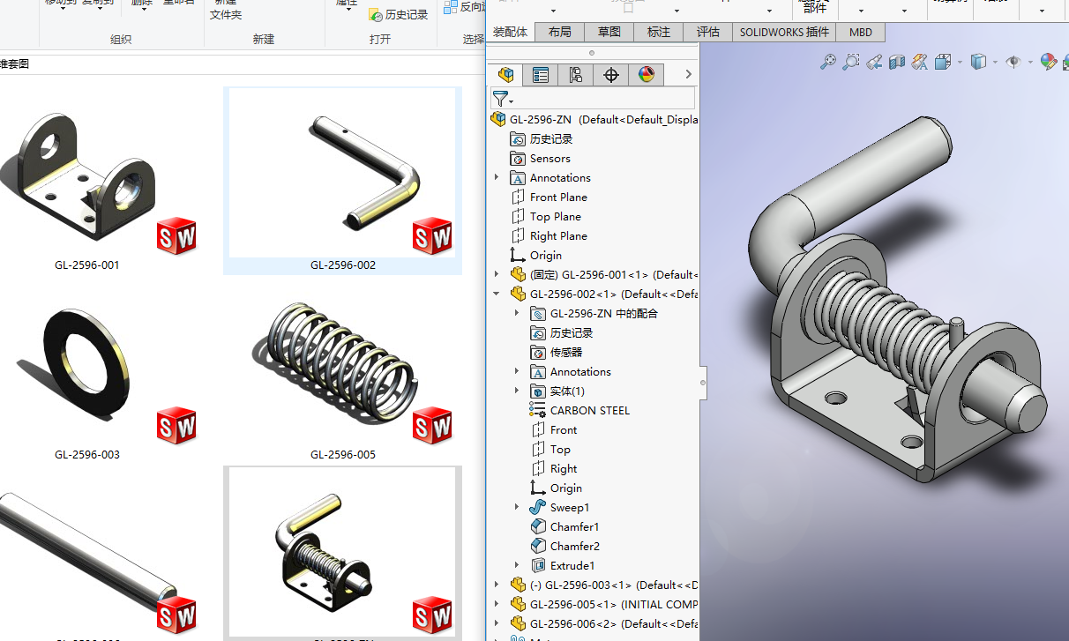Switch to the 草图 tab
The width and height of the screenshot is (1069, 641).
tap(609, 32)
